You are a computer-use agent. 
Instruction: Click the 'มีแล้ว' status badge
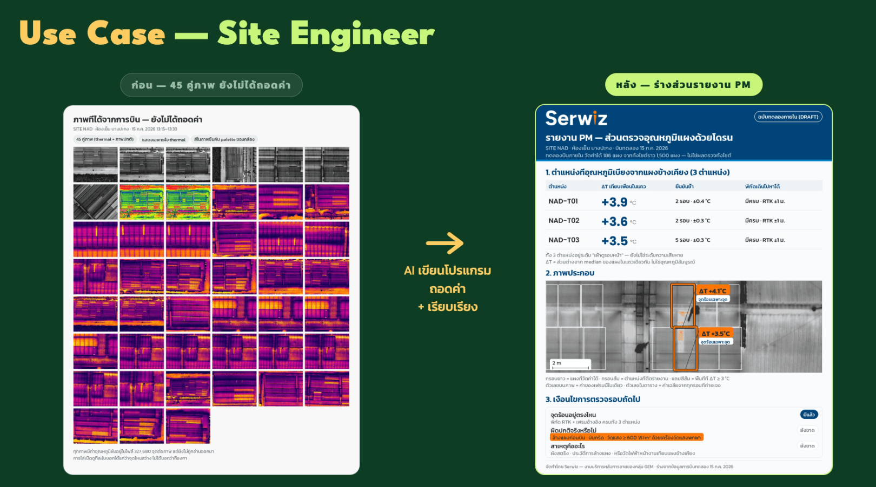point(809,415)
